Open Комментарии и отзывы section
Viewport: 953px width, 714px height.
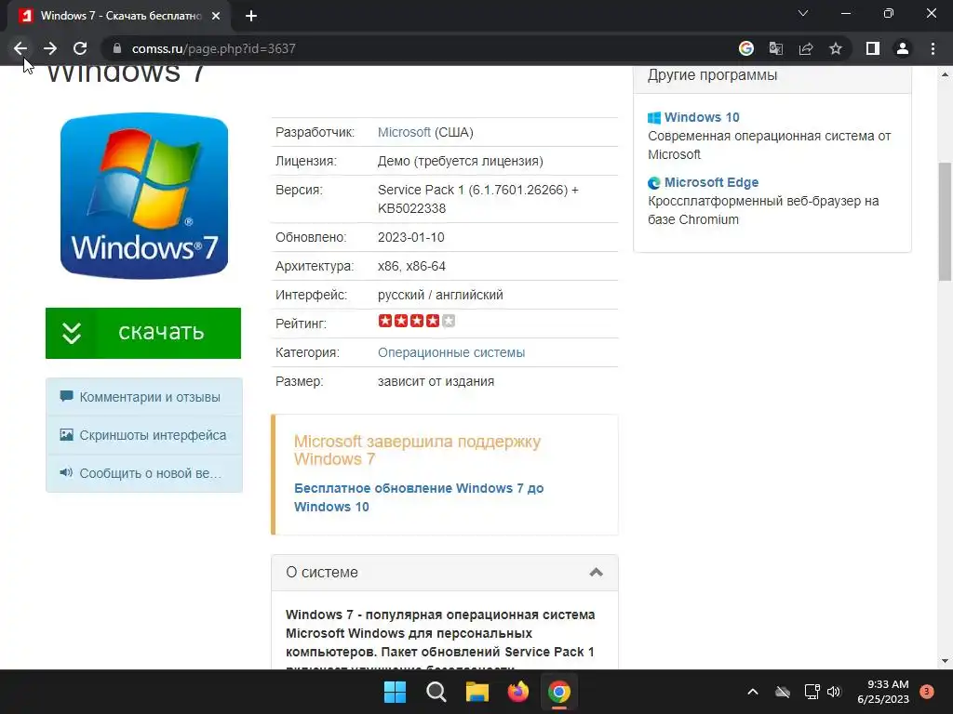(x=144, y=397)
